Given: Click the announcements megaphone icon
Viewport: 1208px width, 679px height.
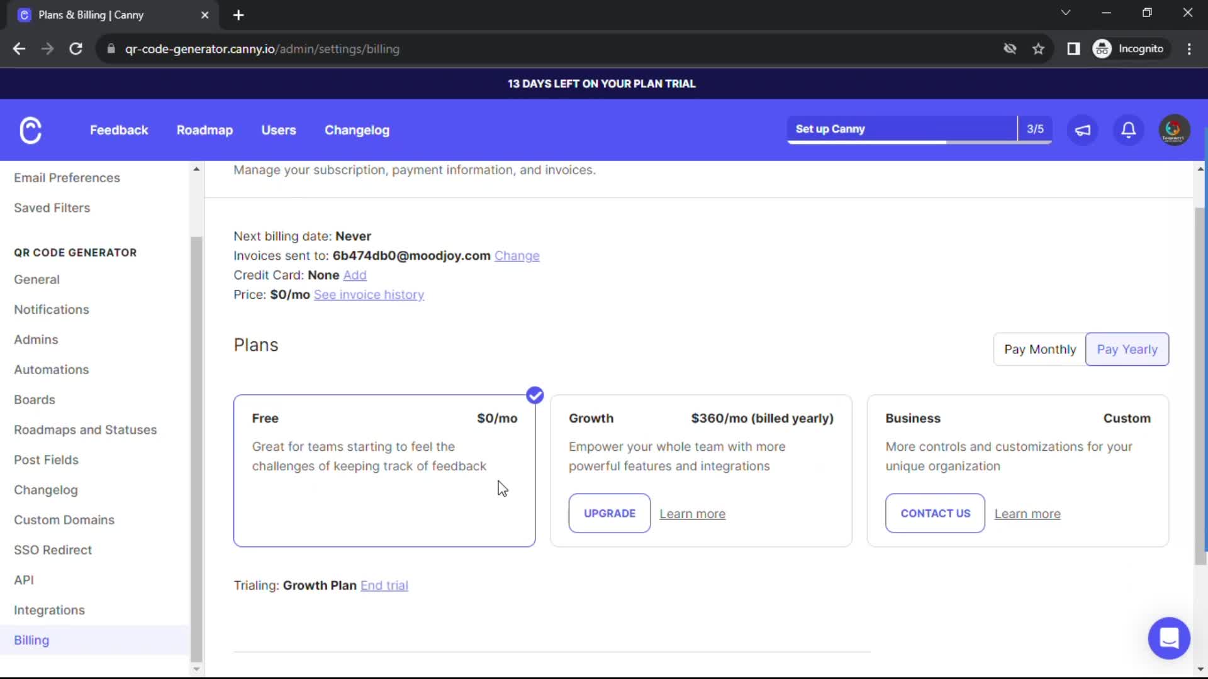Looking at the screenshot, I should pyautogui.click(x=1085, y=130).
